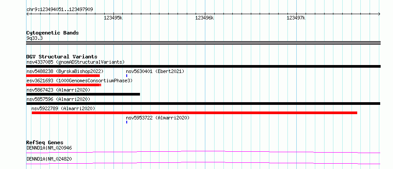Click the DGV Structural Variants track title

click(x=62, y=57)
